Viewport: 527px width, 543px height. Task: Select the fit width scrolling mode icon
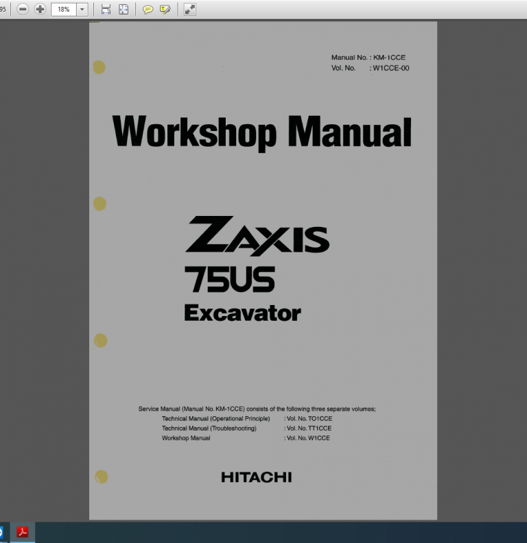pyautogui.click(x=106, y=10)
